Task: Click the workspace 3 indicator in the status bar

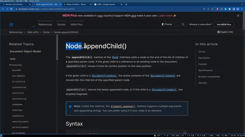Action: 1,135
